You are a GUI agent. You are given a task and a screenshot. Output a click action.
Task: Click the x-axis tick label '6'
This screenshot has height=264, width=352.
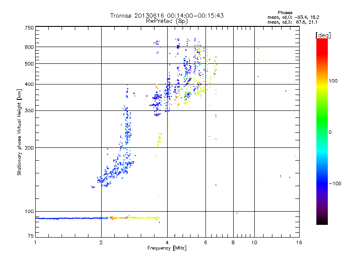tap(205, 242)
